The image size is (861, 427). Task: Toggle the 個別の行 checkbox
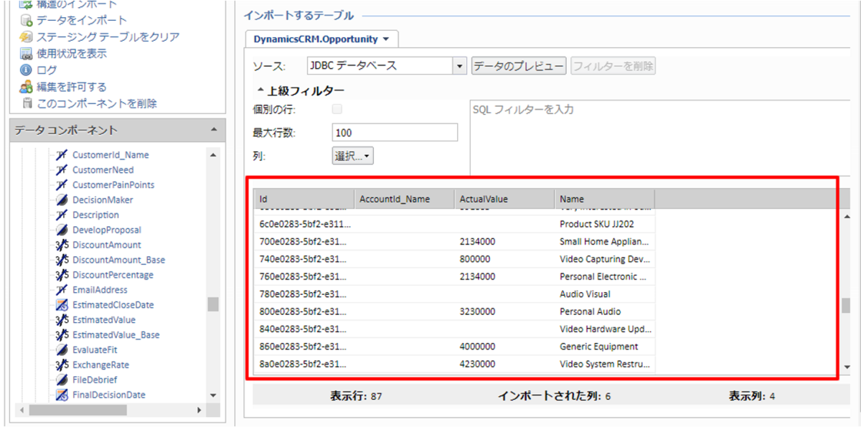point(337,109)
